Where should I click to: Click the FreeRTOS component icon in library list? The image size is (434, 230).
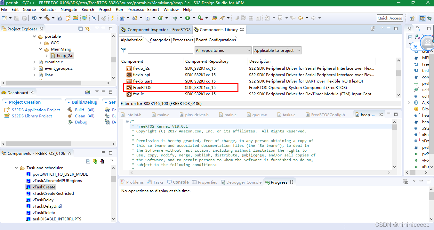pos(129,88)
